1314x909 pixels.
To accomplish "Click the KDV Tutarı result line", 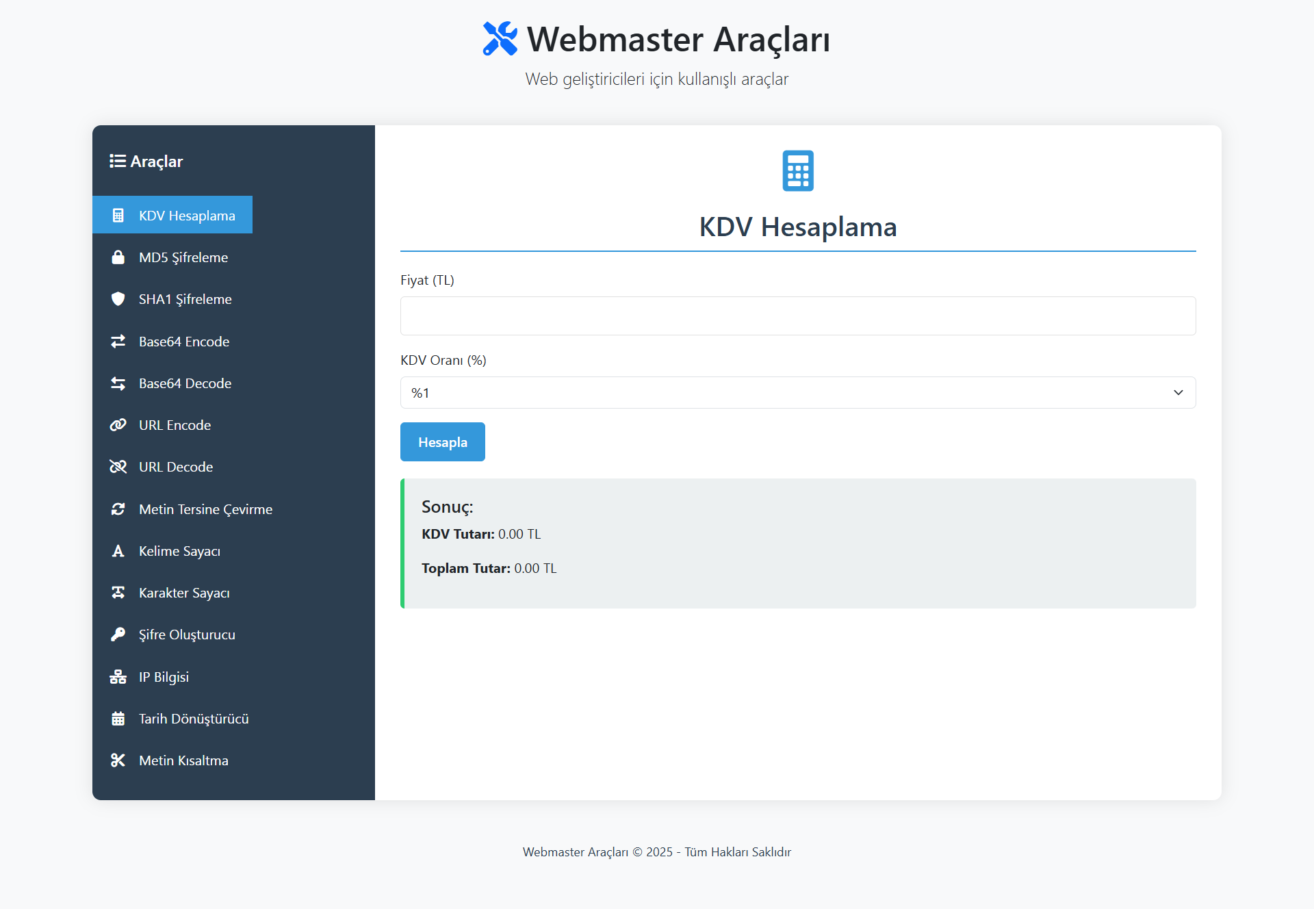I will click(x=481, y=534).
